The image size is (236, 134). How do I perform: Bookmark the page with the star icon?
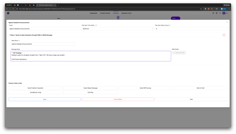point(201,9)
